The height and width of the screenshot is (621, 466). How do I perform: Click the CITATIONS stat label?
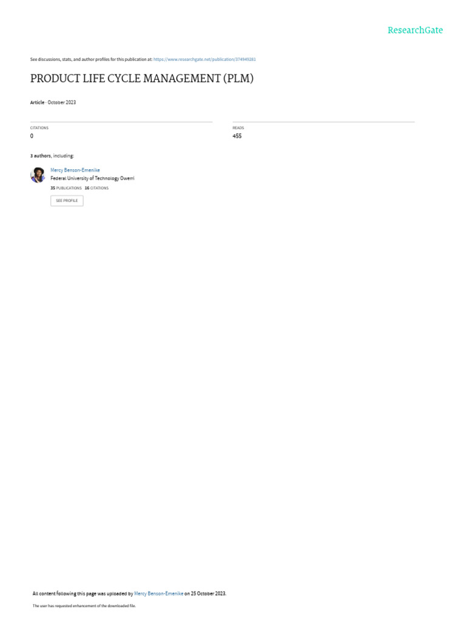point(39,128)
